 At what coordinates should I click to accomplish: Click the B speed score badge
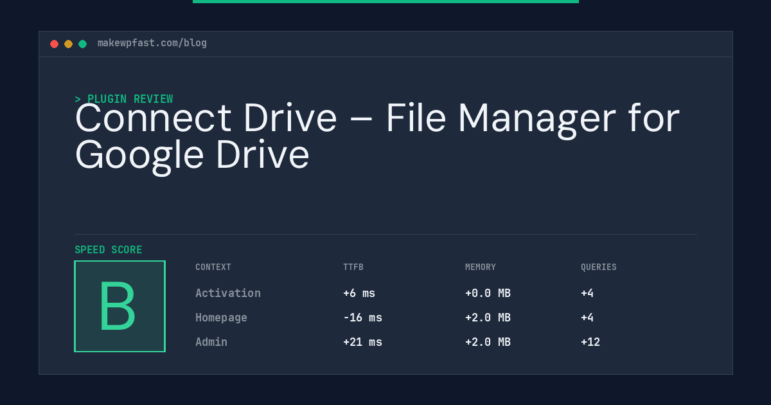click(120, 306)
